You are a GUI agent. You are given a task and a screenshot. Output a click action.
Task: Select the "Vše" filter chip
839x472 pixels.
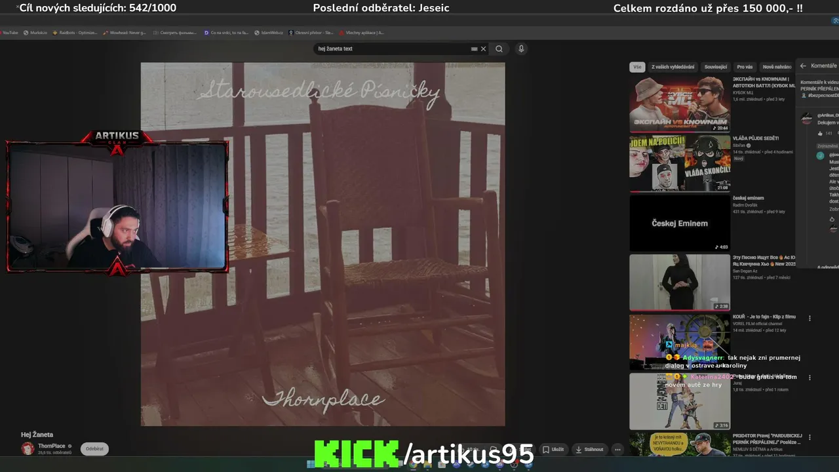(637, 67)
